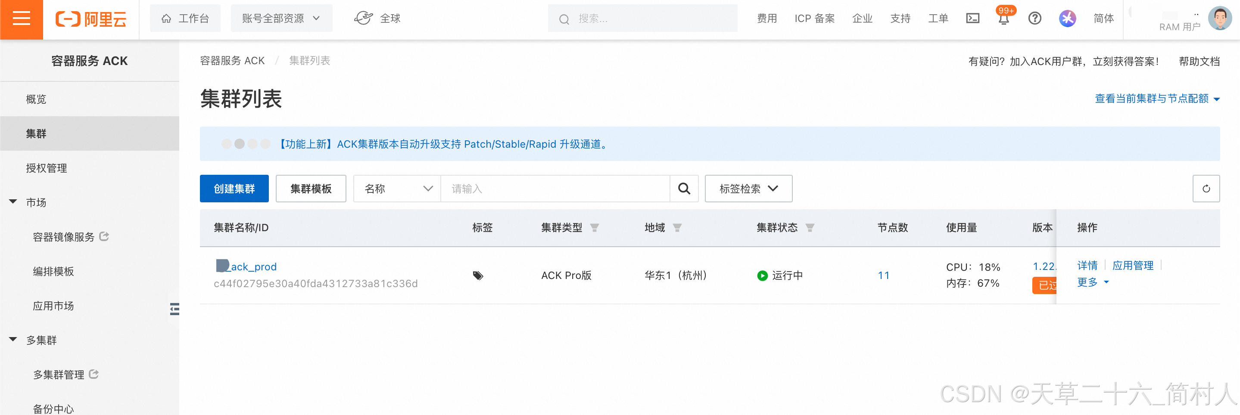Join ACK user group link
The height and width of the screenshot is (415, 1240).
pos(1063,61)
